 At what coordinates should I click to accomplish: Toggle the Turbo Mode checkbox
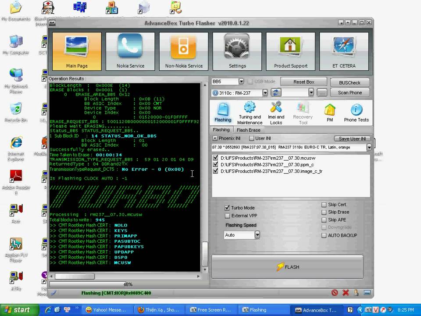(x=227, y=208)
